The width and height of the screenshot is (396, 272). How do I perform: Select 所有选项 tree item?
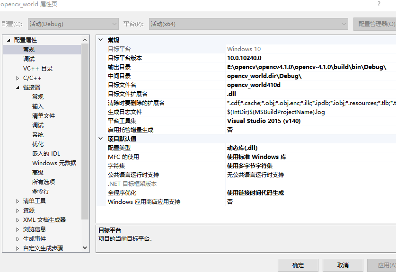[44, 182]
